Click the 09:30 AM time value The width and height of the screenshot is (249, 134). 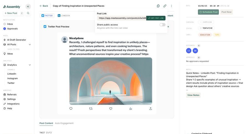(x=214, y=6)
